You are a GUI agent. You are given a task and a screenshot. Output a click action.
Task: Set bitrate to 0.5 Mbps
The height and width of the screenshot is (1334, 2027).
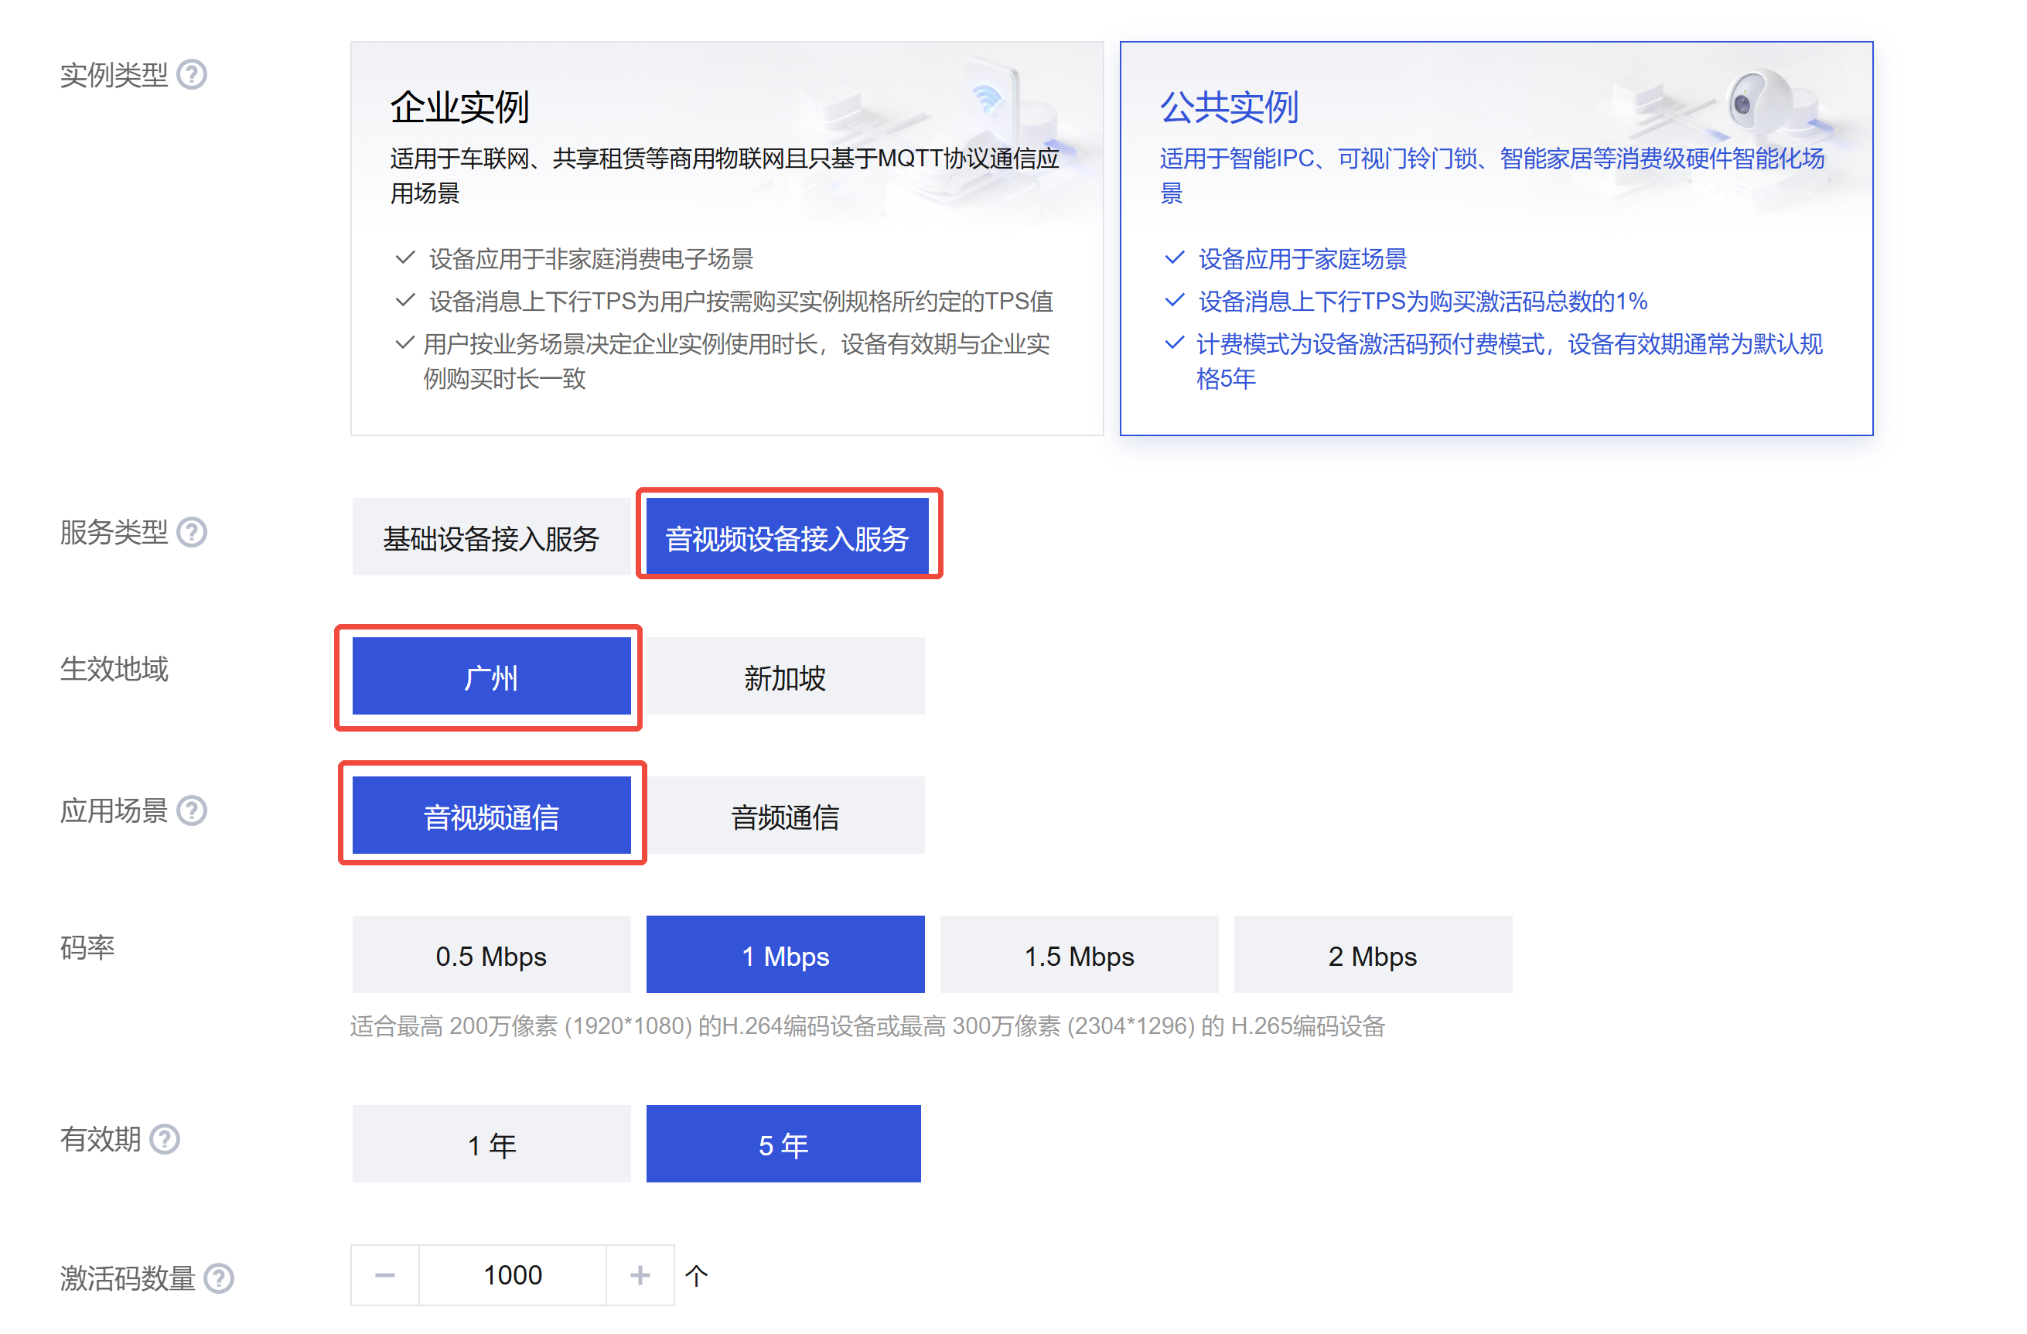pyautogui.click(x=490, y=955)
